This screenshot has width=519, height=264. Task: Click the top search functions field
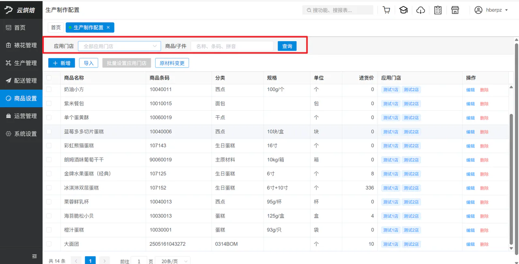click(x=338, y=10)
